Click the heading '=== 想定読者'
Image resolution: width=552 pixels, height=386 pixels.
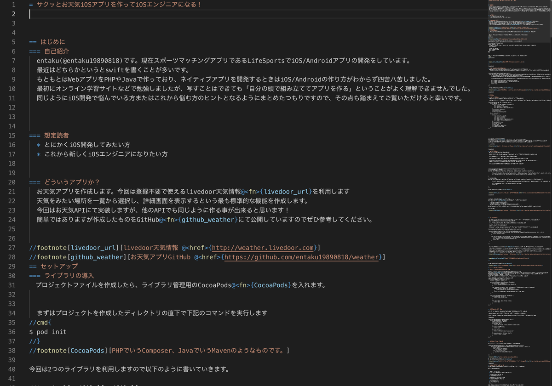49,136
